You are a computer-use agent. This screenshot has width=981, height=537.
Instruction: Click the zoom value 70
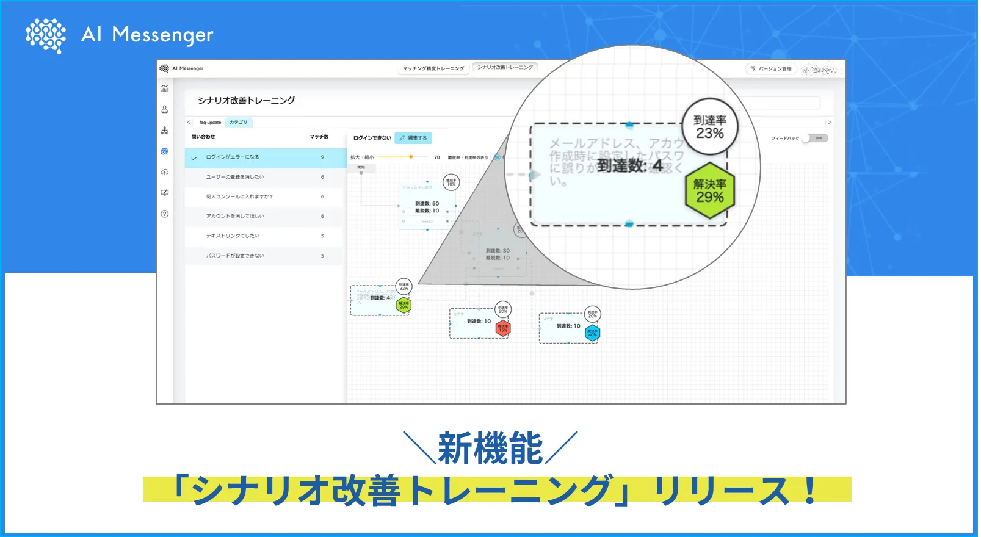[437, 157]
